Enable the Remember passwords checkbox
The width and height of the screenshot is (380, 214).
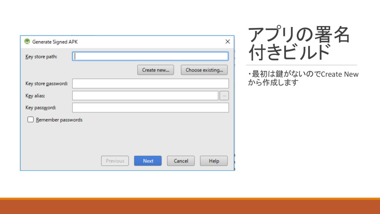tap(30, 119)
